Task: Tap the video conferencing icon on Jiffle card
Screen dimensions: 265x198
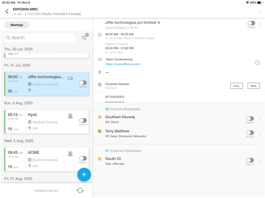Action: click(x=70, y=78)
